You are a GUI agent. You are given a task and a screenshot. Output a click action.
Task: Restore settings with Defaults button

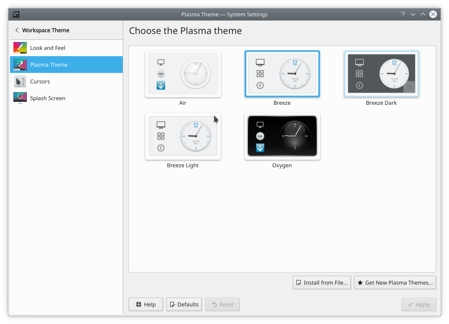[184, 304]
